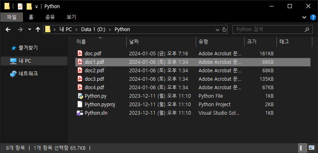Click the new folder icon in quick access toolbar

click(x=29, y=6)
